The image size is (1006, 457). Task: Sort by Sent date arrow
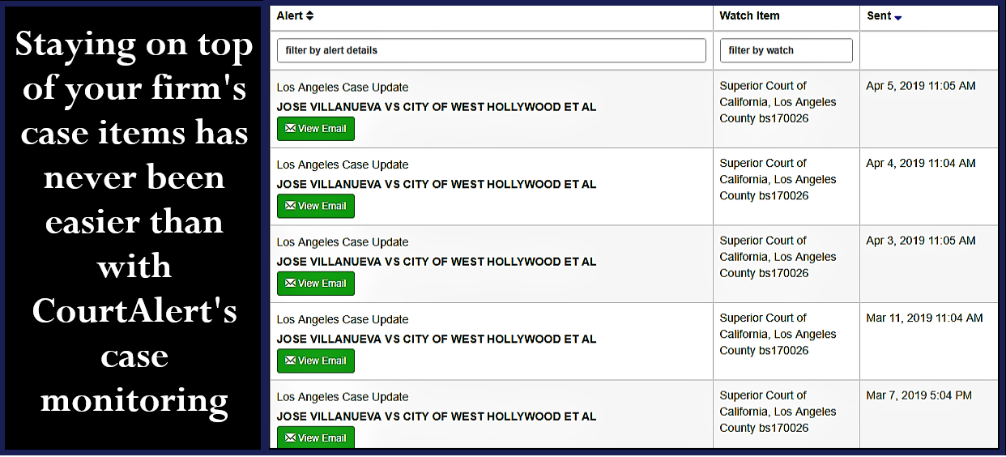[x=898, y=17]
